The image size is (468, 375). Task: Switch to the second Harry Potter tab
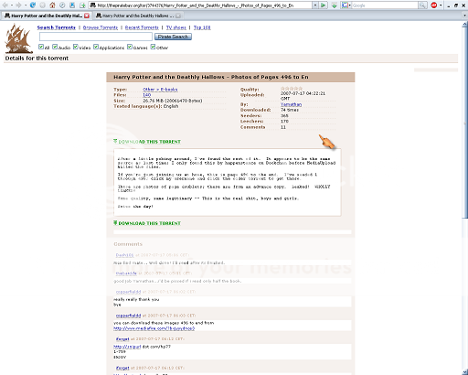click(x=138, y=16)
